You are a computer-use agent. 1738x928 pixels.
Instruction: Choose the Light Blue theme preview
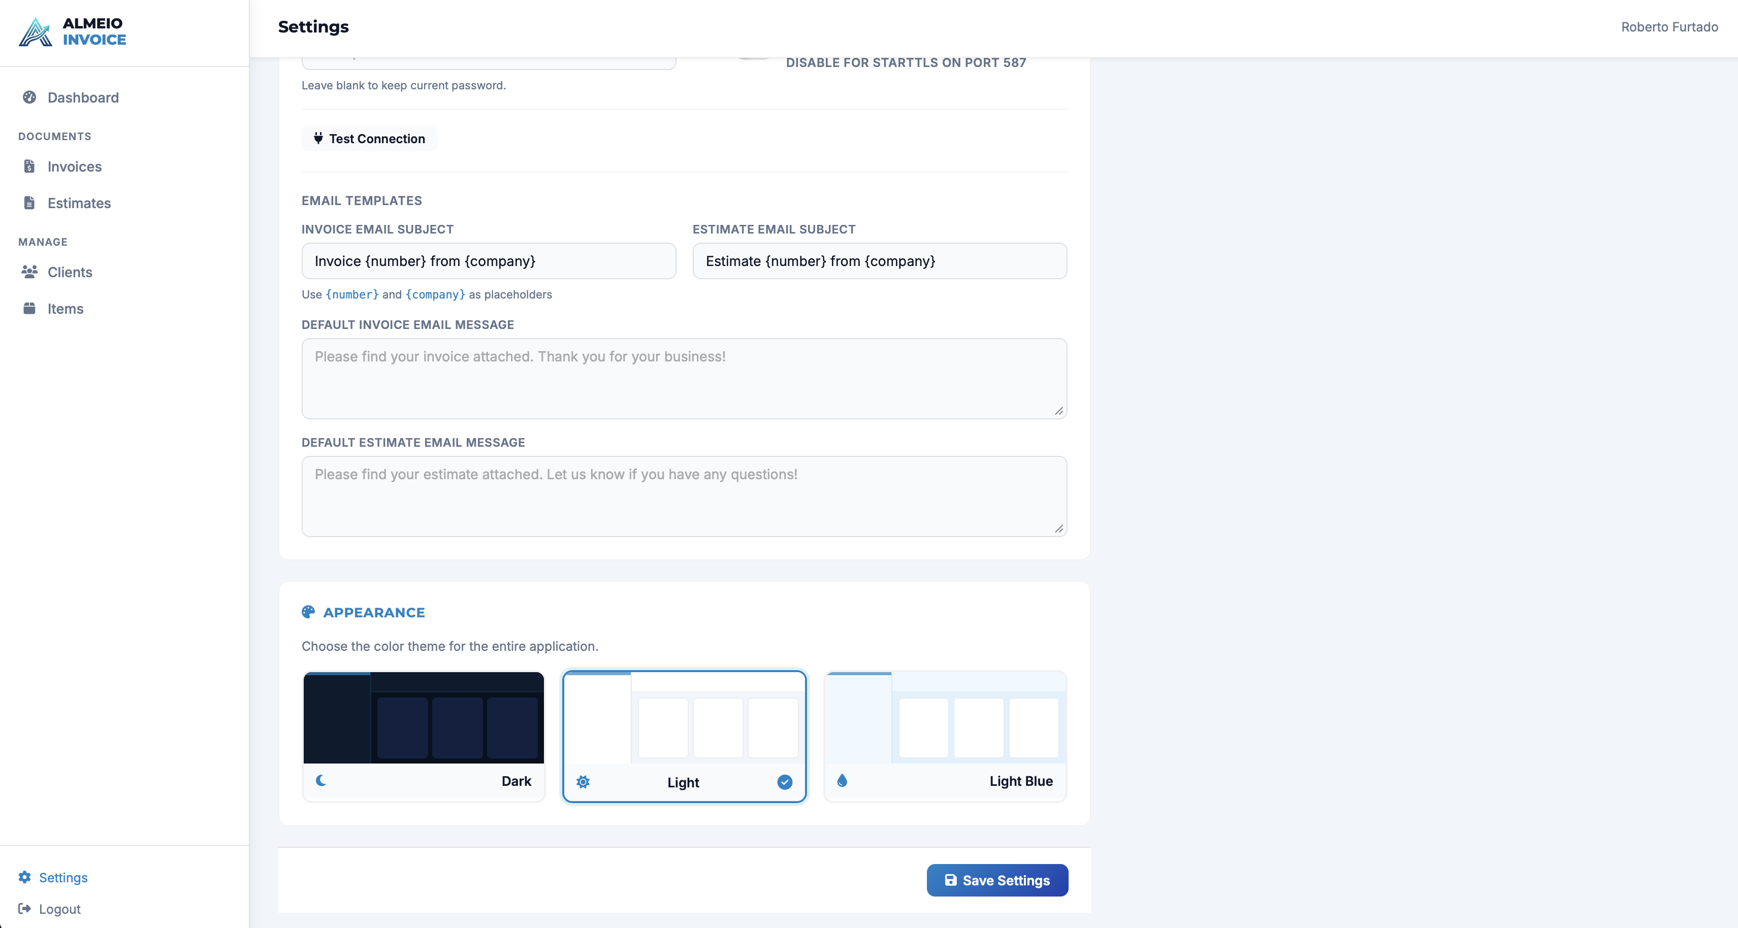click(x=945, y=736)
